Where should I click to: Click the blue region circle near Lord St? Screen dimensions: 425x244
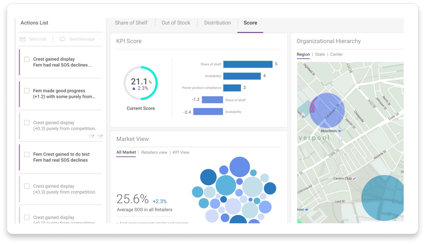click(x=383, y=198)
